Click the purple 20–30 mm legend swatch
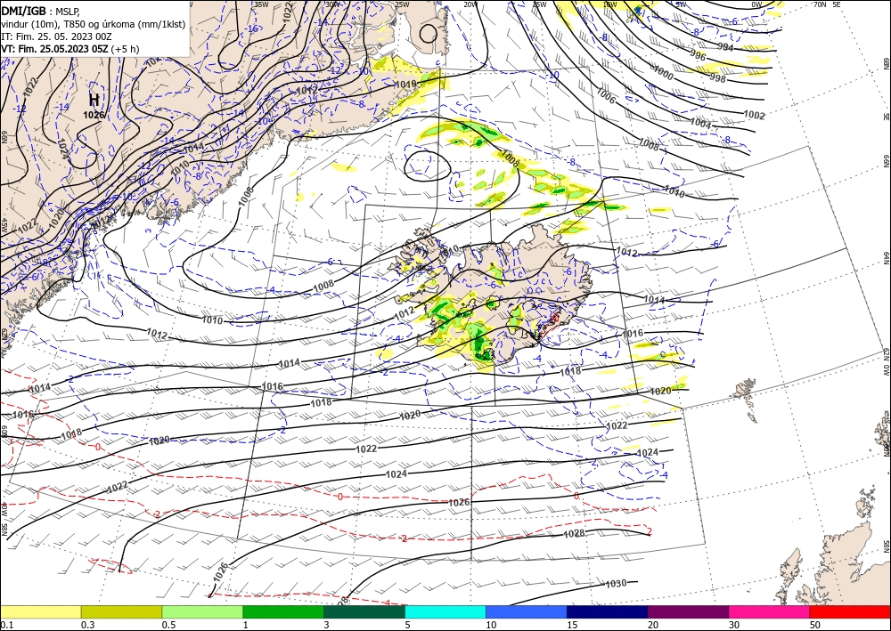 [x=688, y=611]
